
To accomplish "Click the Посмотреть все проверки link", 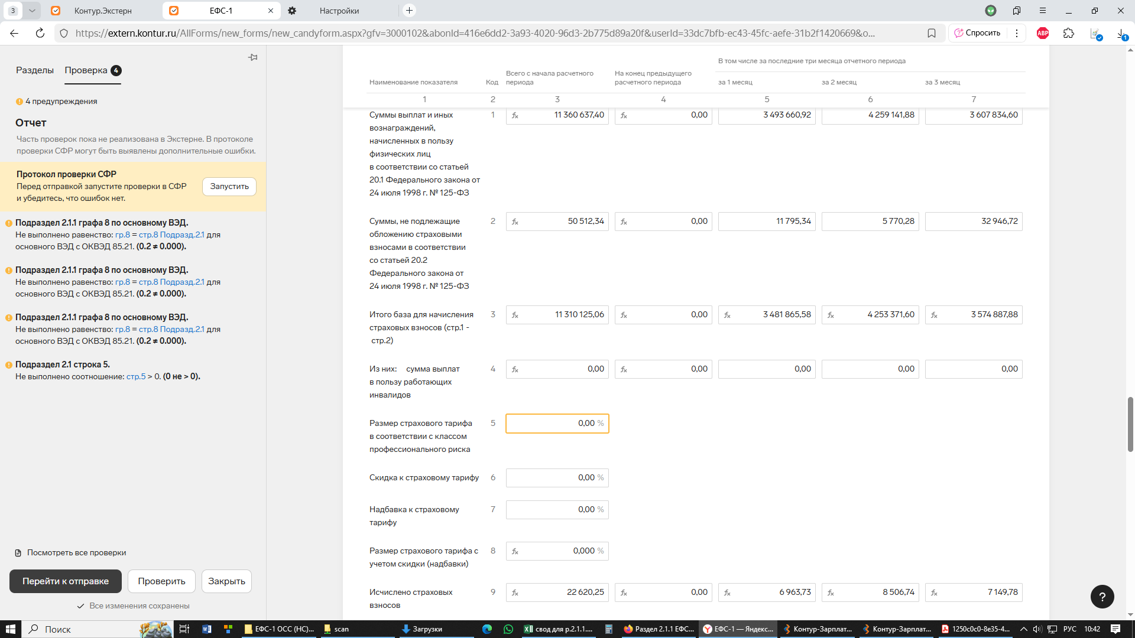I will (76, 553).
